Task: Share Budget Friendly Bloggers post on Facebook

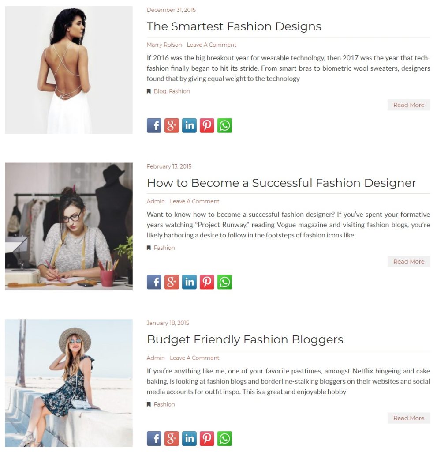Action: coord(154,438)
